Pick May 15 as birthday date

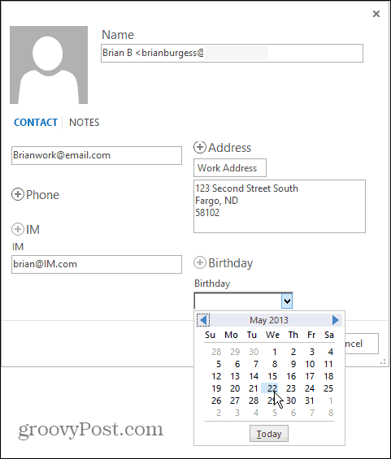coord(272,376)
